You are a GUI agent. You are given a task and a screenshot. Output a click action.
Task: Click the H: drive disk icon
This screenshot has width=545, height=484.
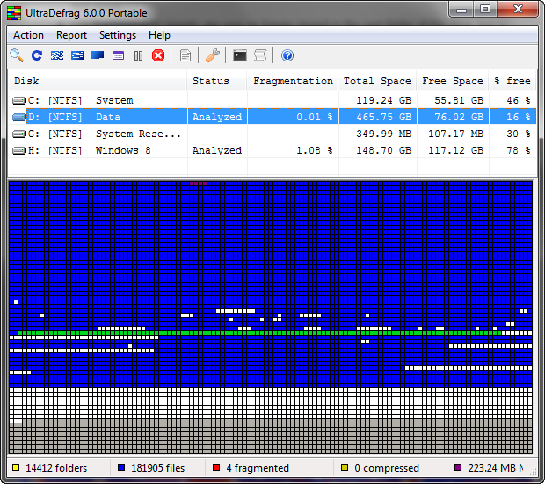pyautogui.click(x=19, y=151)
